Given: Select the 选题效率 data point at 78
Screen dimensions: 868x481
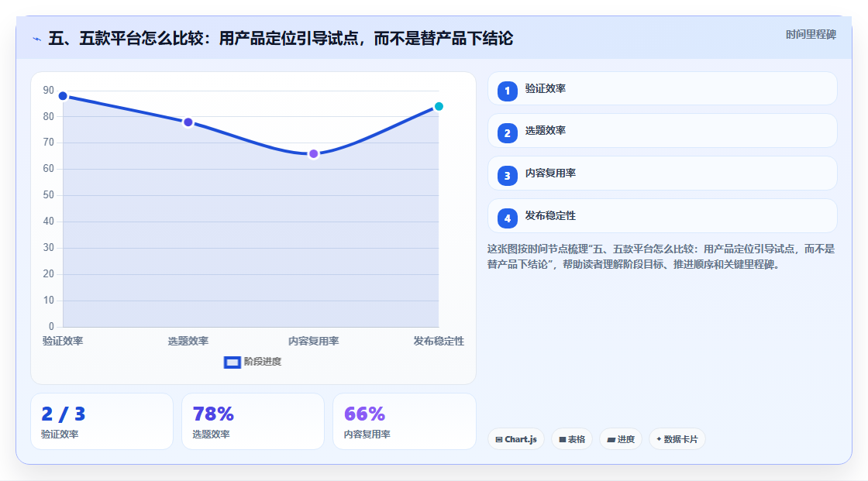Looking at the screenshot, I should coord(188,122).
